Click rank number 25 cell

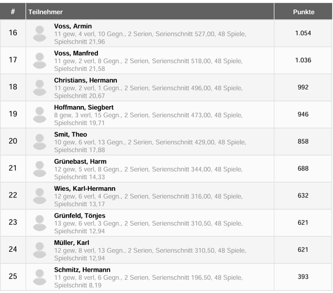click(13, 276)
